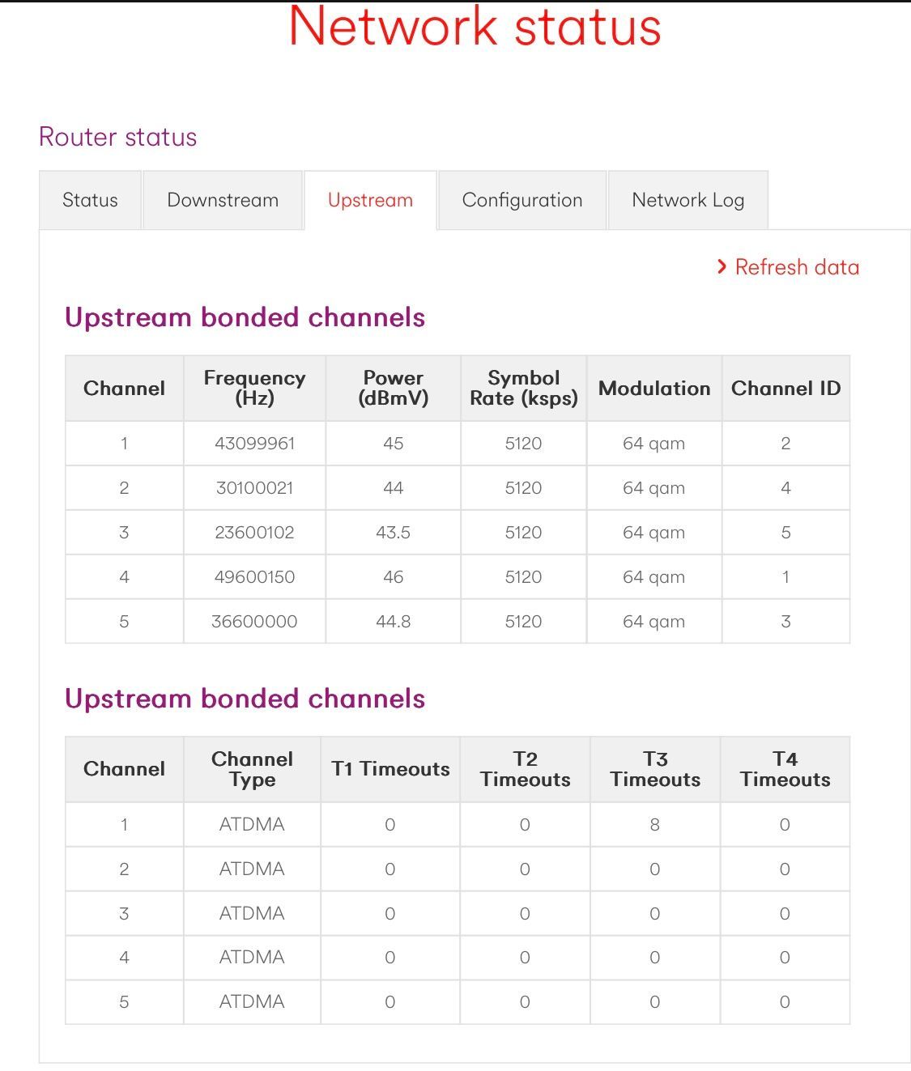Select the power value 43.5 cell

(x=393, y=533)
